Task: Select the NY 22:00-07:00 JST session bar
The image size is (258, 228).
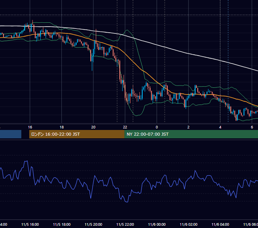Action: (191, 134)
